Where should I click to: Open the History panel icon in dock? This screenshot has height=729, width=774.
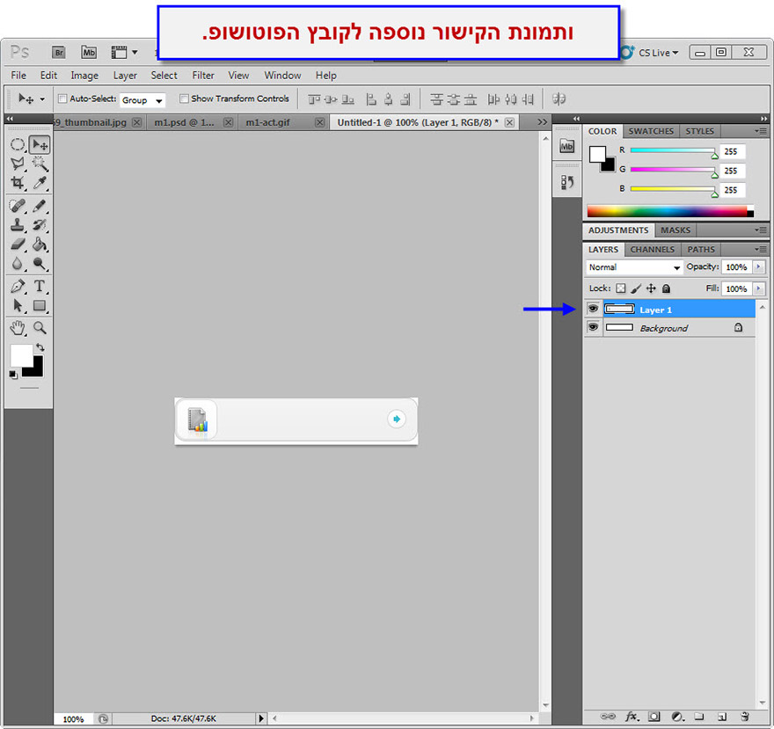point(566,182)
